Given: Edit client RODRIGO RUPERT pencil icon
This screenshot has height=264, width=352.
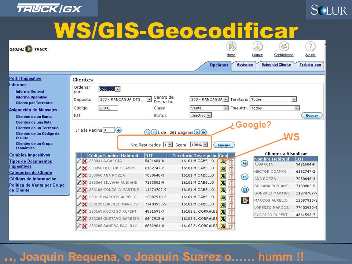Looking at the screenshot, I should coord(79,211).
